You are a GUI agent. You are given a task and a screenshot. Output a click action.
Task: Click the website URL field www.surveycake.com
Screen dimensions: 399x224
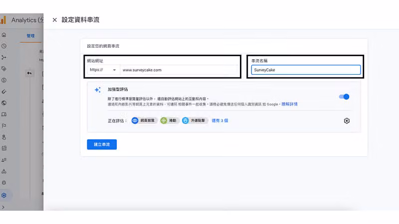180,70
